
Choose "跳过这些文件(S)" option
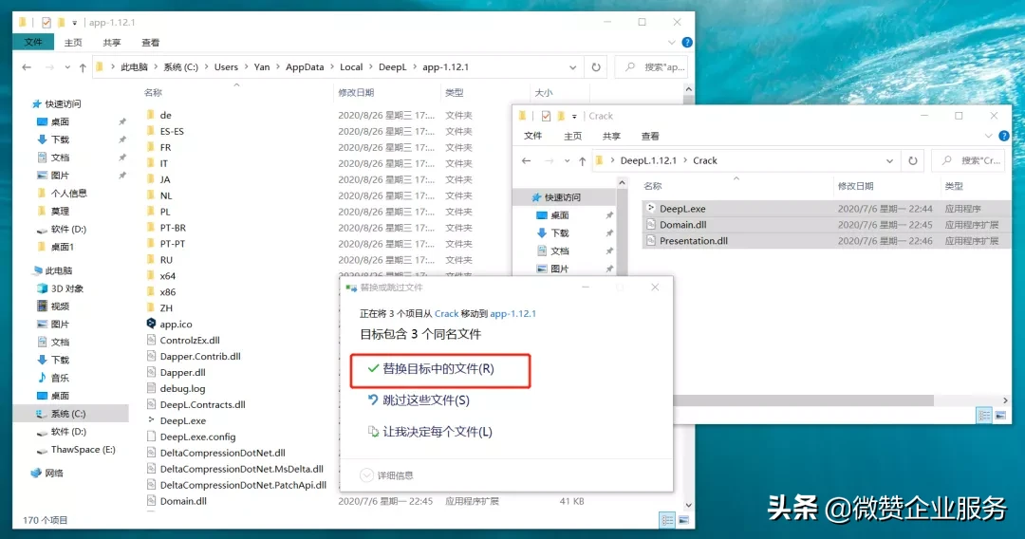[419, 400]
